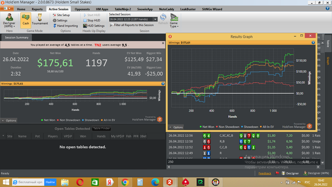This screenshot has height=187, width=332.
Task: Toggle Filter all Reports to this Session
Action: click(x=132, y=25)
